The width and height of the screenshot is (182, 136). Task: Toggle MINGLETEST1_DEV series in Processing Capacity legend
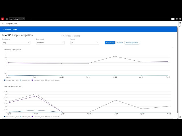[x=11, y=80]
